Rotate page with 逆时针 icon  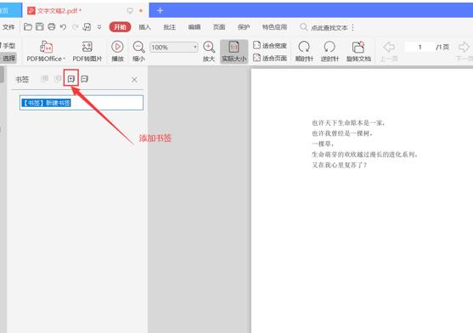(329, 47)
